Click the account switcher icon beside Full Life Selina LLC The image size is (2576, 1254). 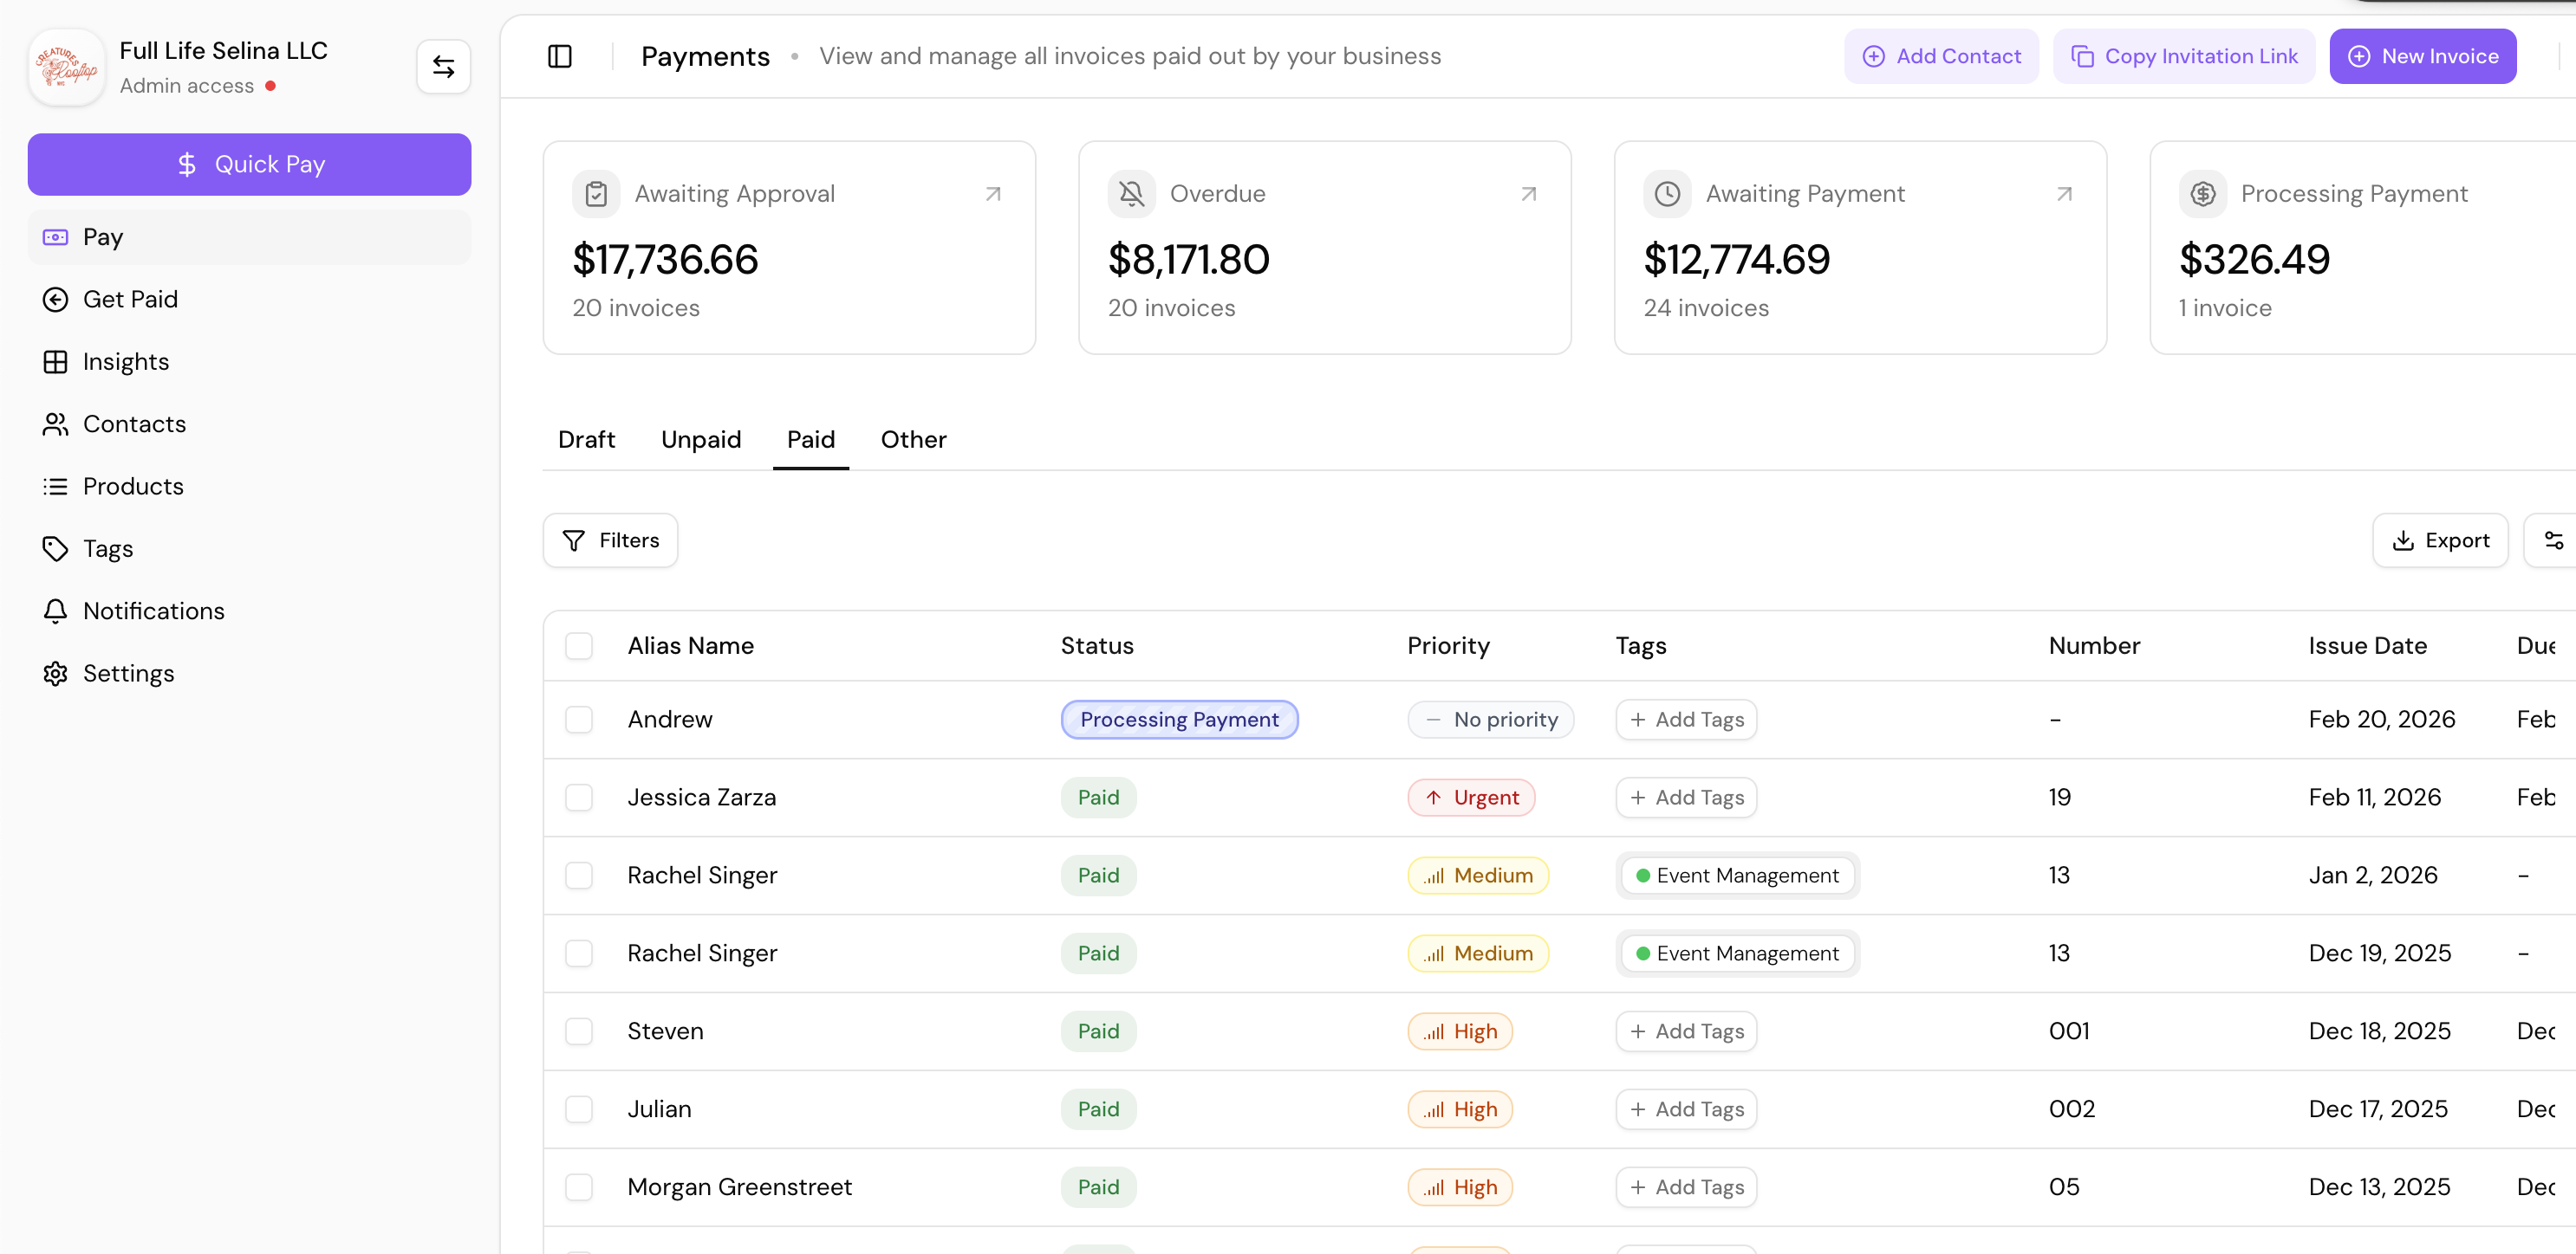pos(443,66)
